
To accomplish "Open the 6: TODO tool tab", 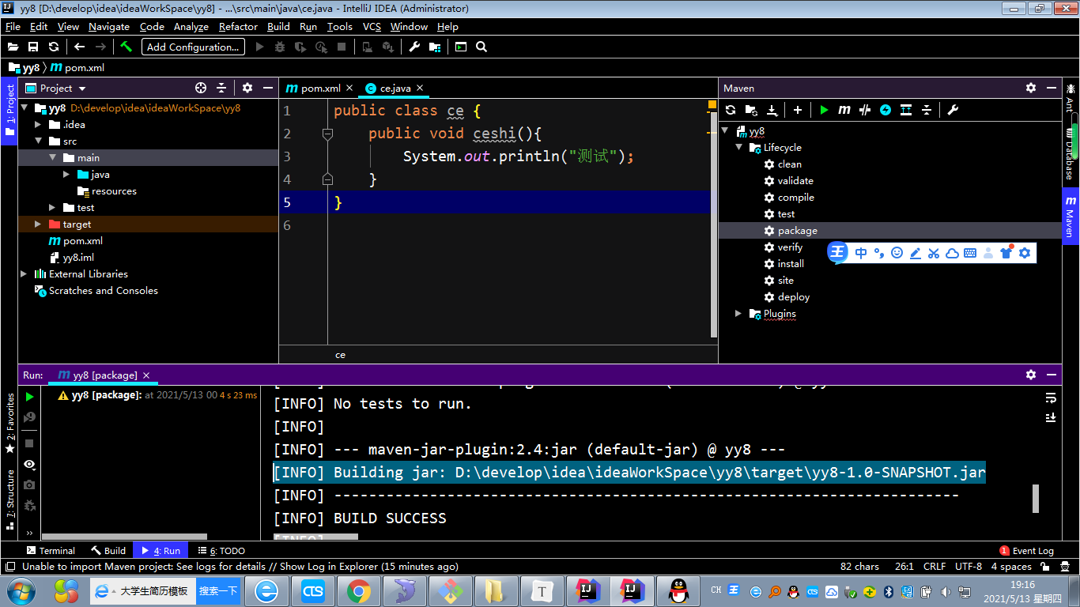I will pos(221,551).
